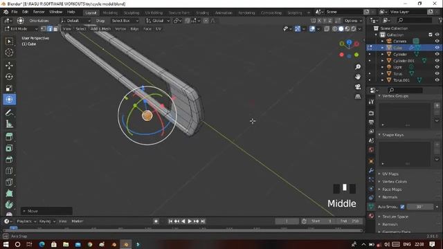The width and height of the screenshot is (443, 249).
Task: Switch to the Sculpting workspace tab
Action: tap(132, 12)
